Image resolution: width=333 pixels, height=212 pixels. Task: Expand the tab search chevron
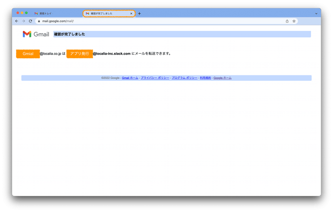click(x=316, y=13)
